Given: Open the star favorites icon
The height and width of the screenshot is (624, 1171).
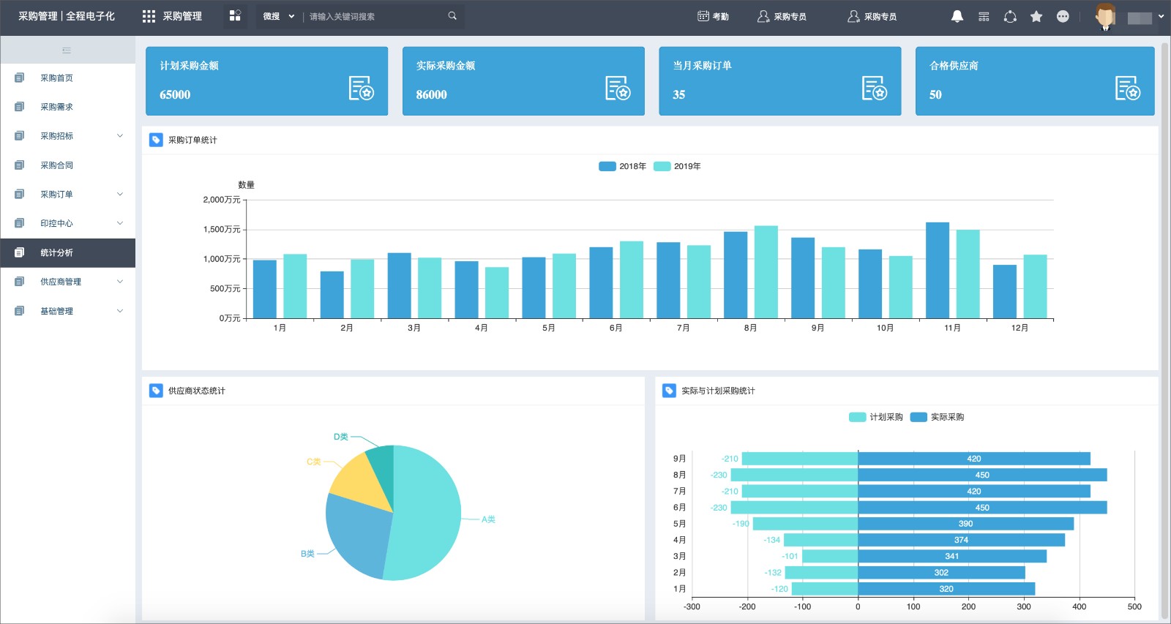Looking at the screenshot, I should pos(1036,16).
